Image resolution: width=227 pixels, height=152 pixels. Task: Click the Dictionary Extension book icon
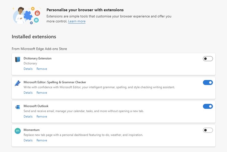[x=18, y=59]
